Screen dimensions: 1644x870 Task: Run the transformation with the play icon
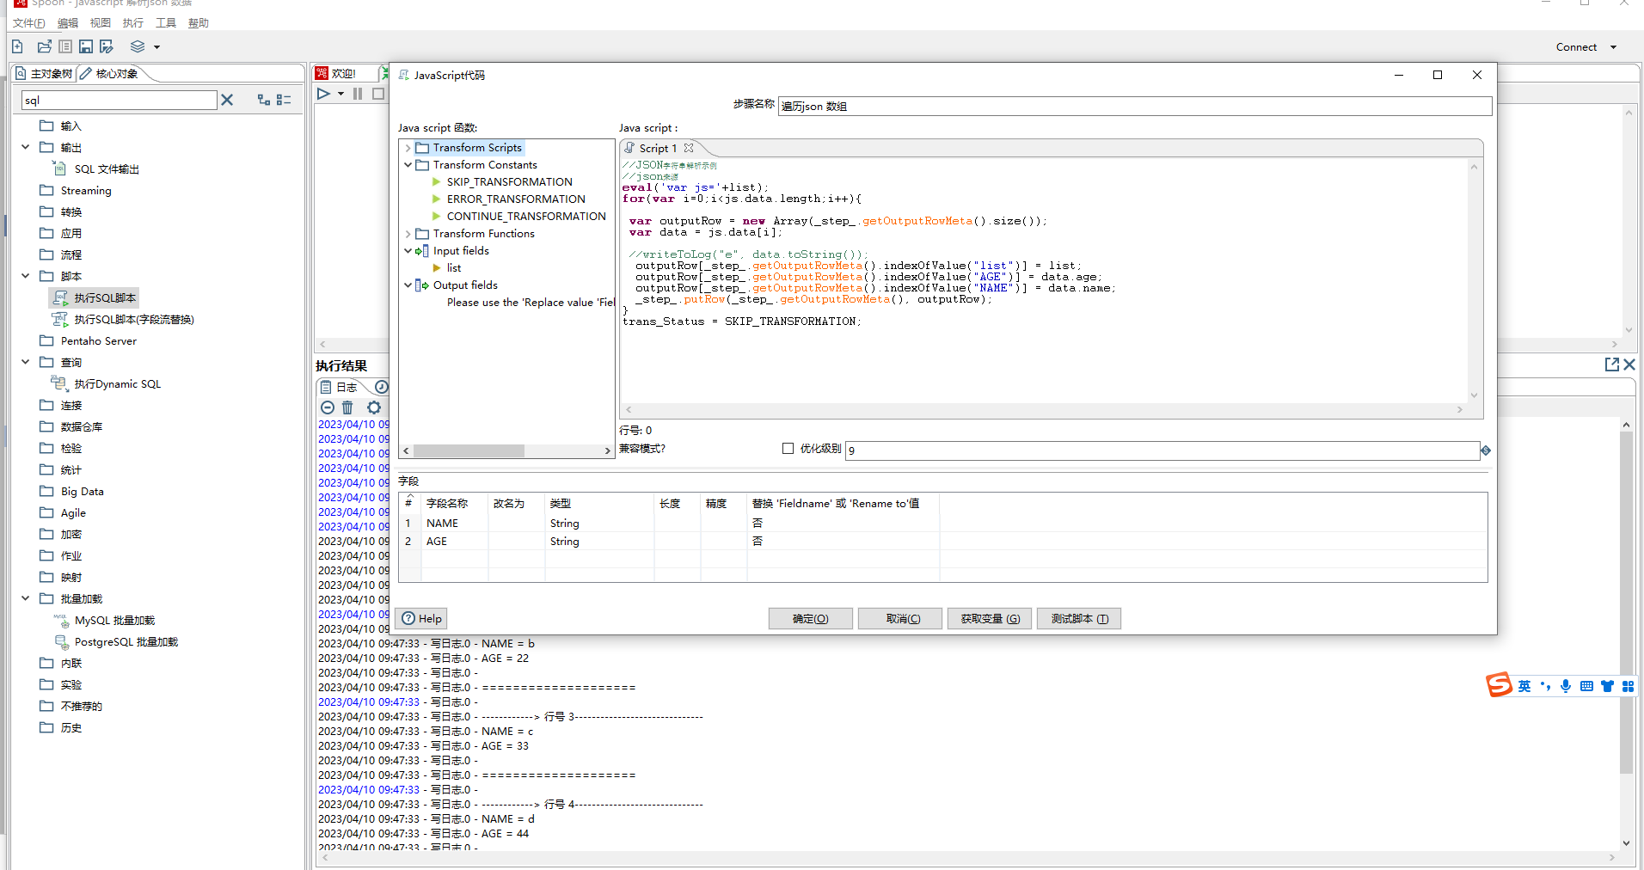[324, 94]
